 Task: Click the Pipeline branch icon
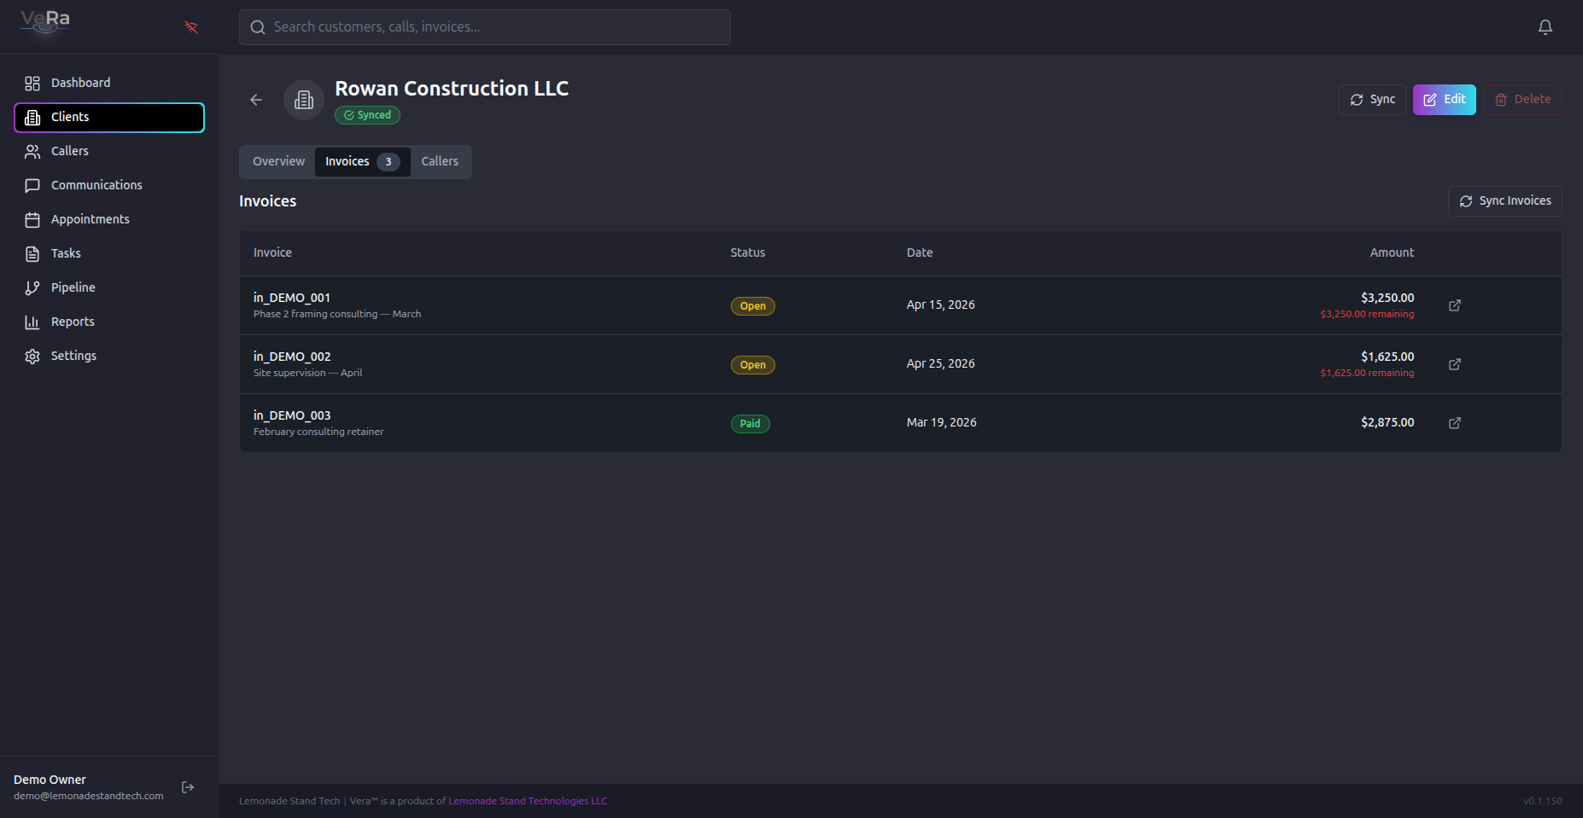[32, 287]
